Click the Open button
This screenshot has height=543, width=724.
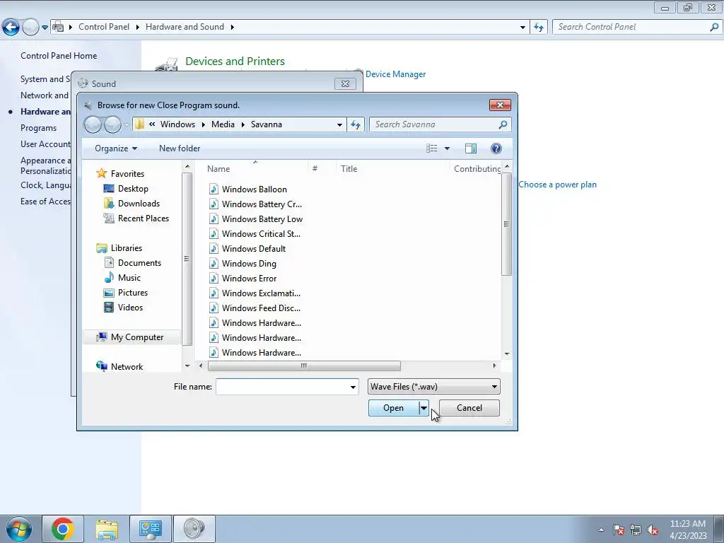coord(393,408)
